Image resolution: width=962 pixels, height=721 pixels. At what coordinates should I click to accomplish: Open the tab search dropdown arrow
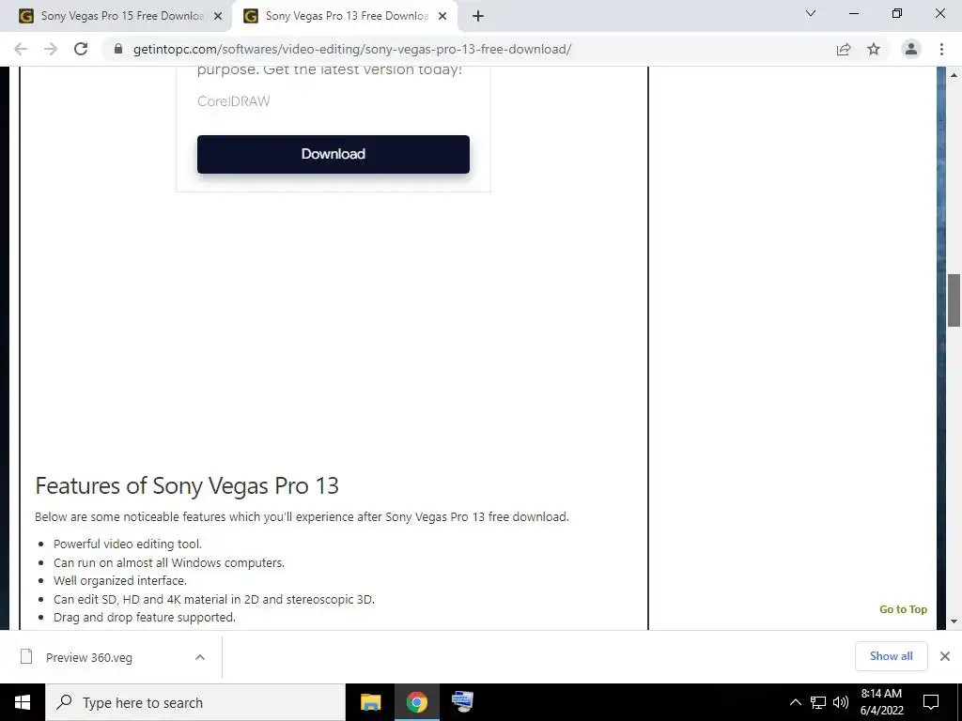tap(811, 13)
